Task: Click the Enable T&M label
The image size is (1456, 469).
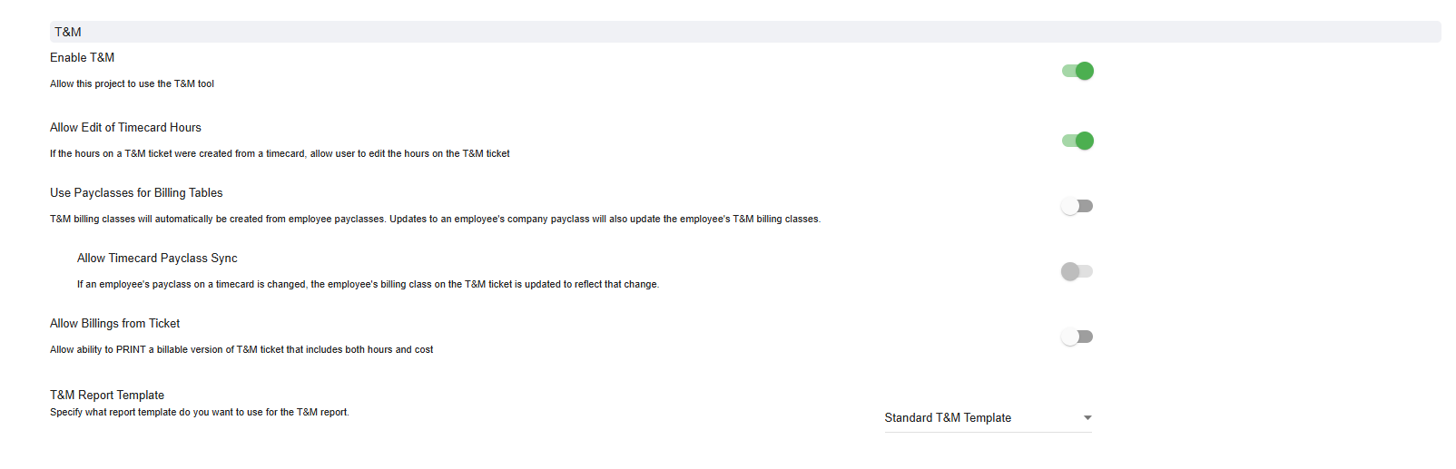Action: [x=83, y=58]
